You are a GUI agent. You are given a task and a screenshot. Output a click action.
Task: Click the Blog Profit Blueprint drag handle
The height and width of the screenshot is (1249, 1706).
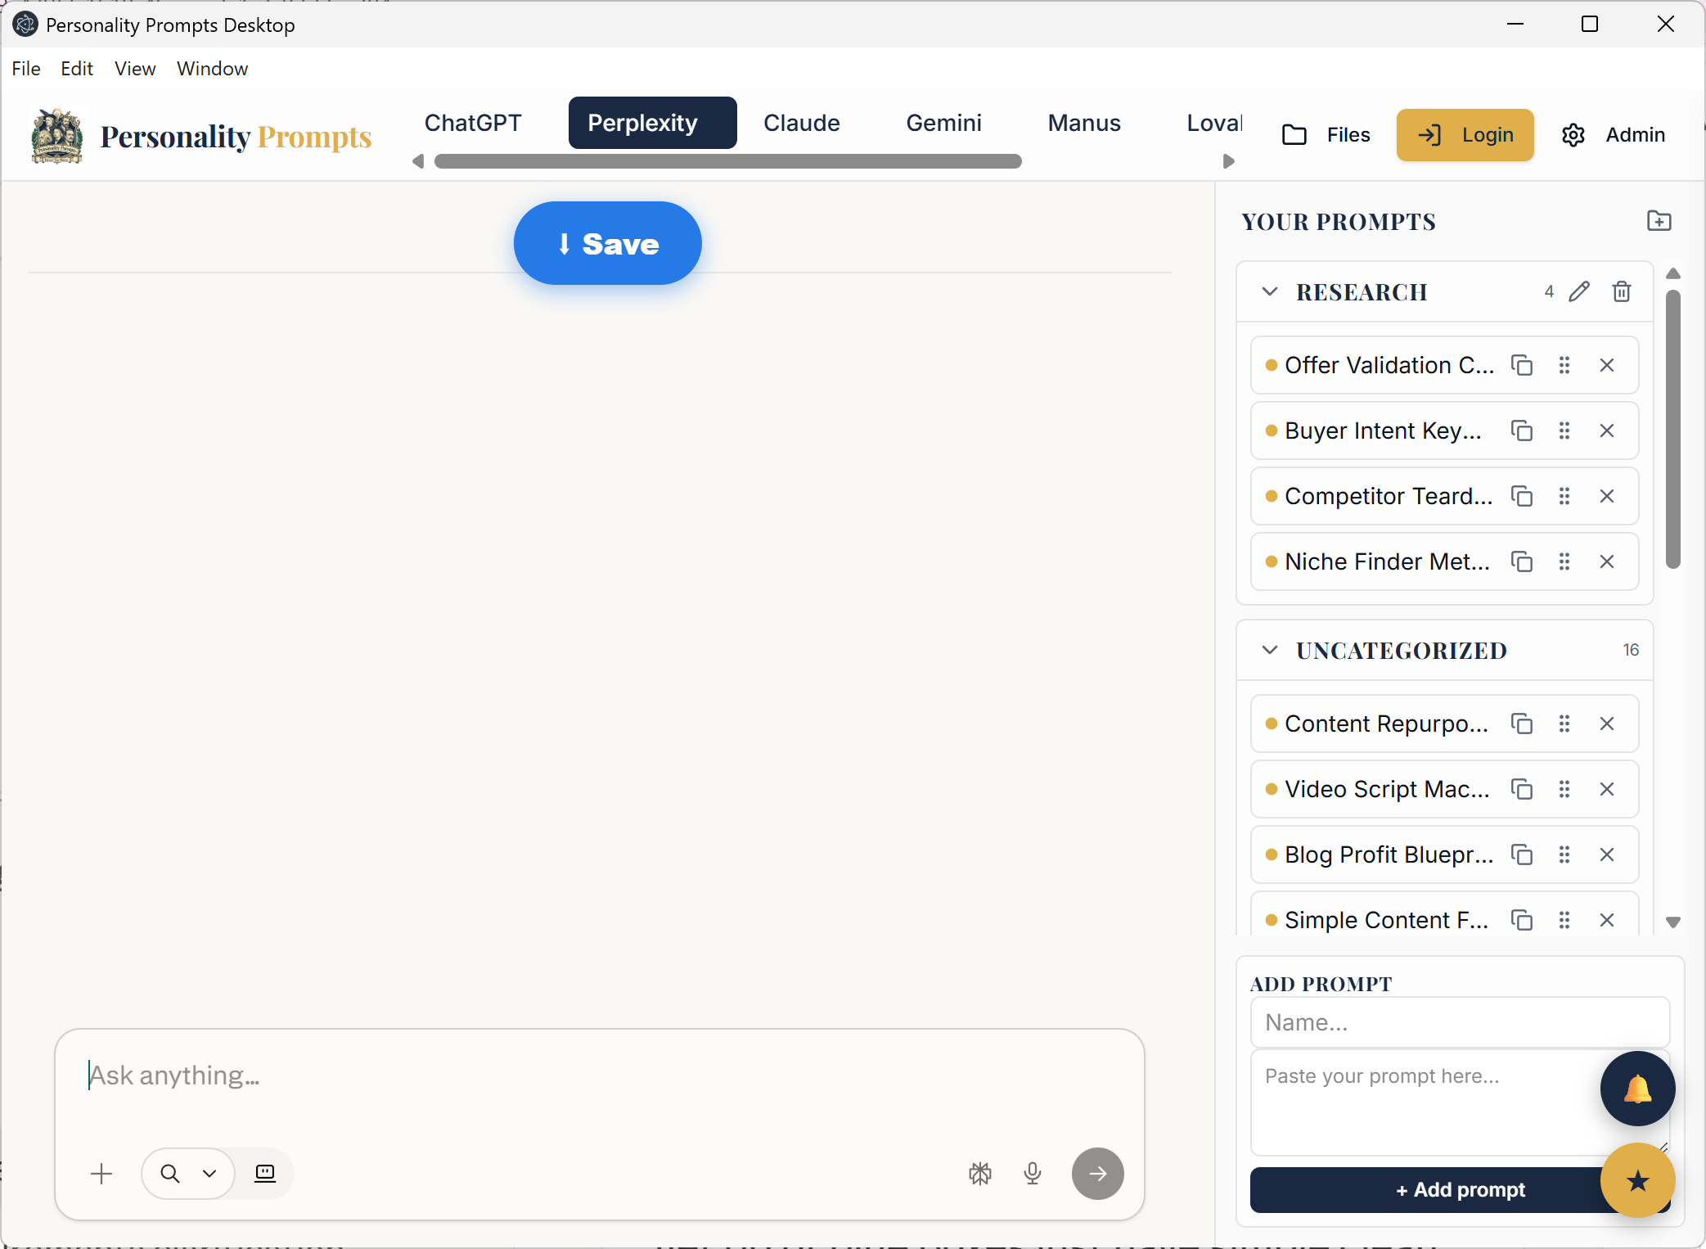pyautogui.click(x=1564, y=854)
